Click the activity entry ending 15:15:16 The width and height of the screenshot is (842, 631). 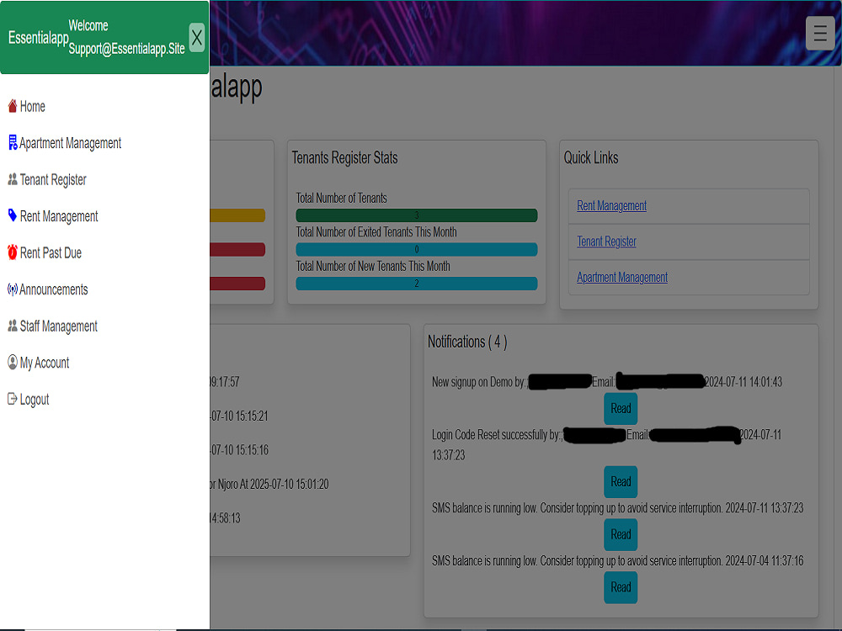coord(239,449)
